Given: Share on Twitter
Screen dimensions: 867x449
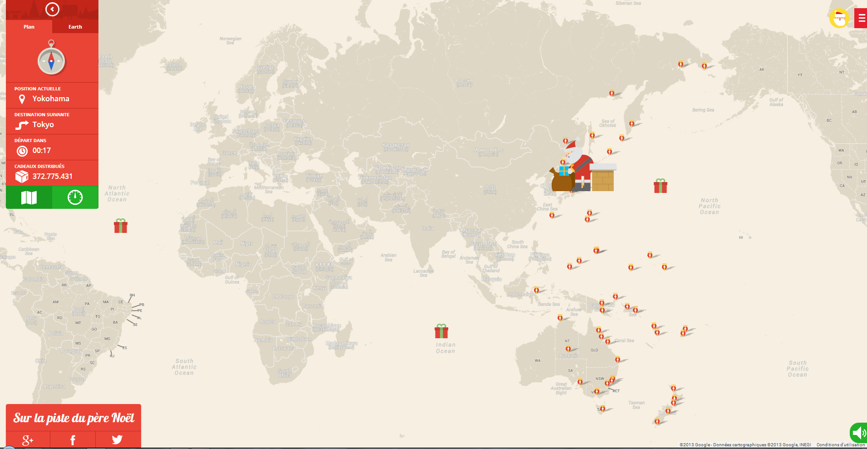Looking at the screenshot, I should click(x=118, y=439).
